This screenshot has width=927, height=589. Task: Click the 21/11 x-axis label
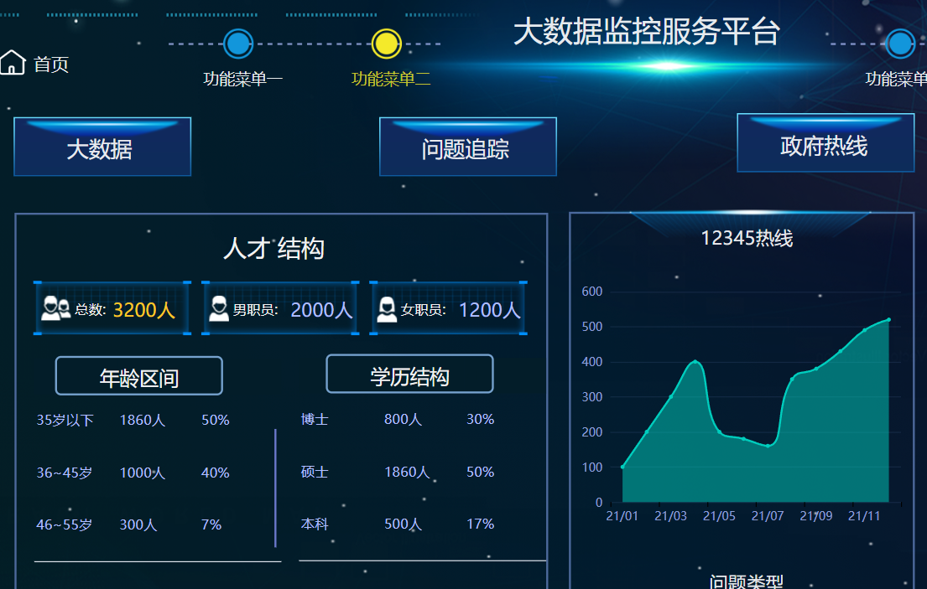864,516
